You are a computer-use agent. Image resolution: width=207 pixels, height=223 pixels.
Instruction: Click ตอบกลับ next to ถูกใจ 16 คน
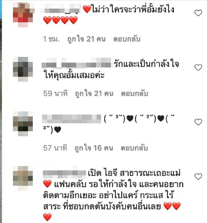[x=134, y=148]
